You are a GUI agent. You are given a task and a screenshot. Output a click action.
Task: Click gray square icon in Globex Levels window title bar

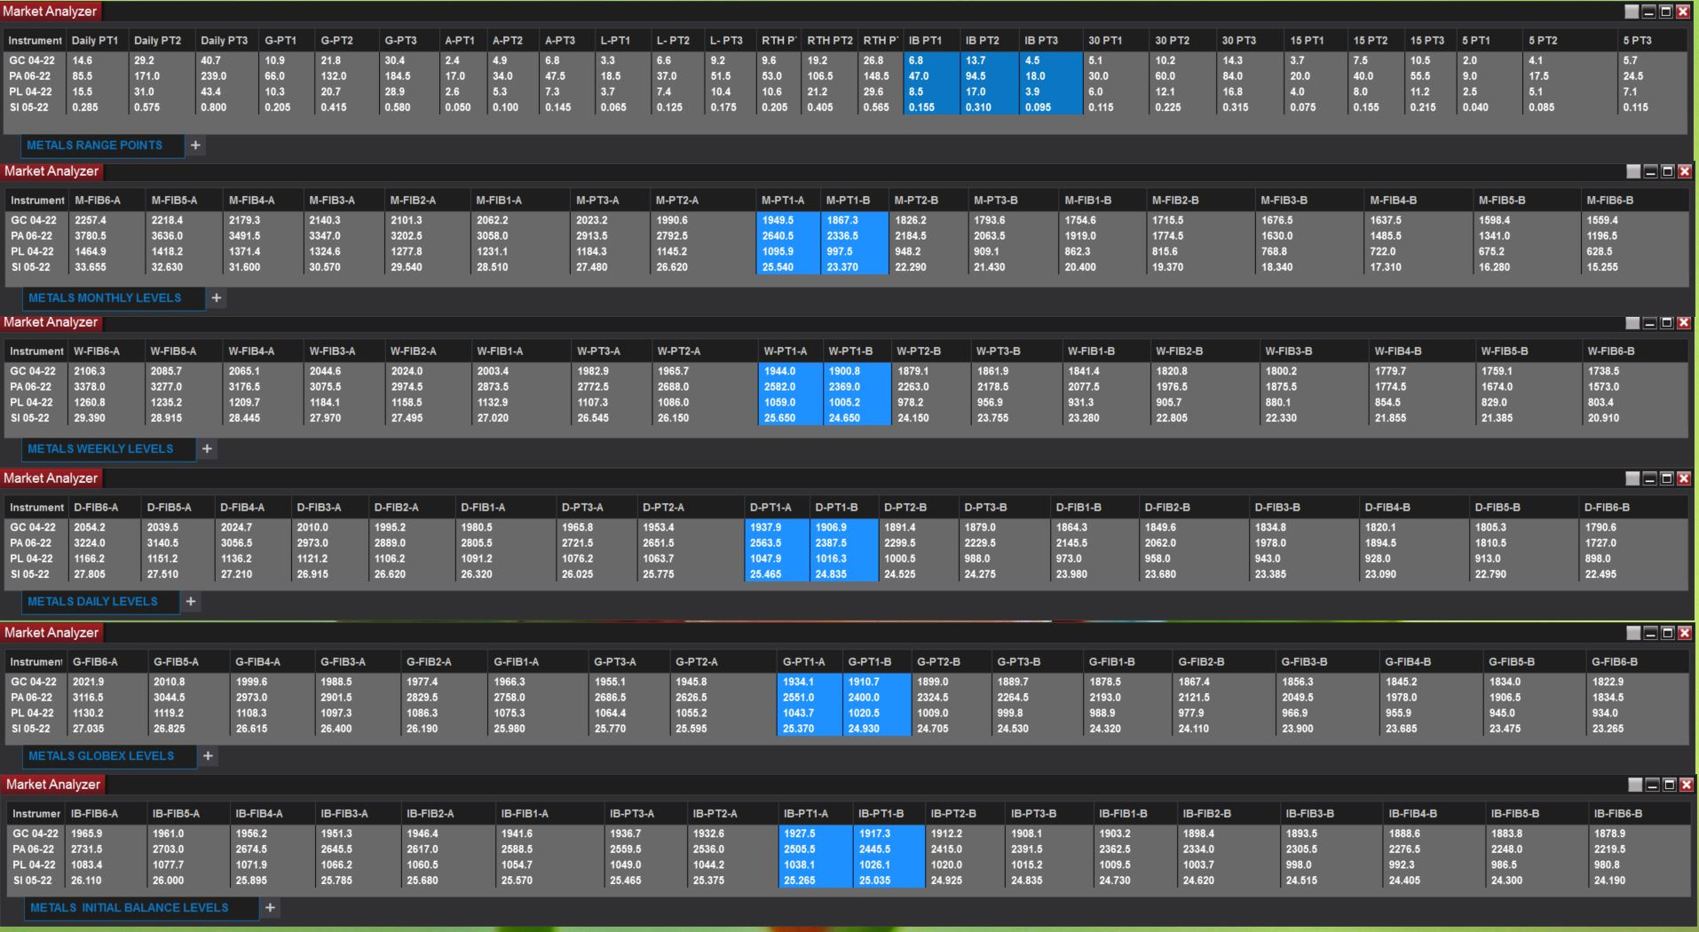[1633, 633]
